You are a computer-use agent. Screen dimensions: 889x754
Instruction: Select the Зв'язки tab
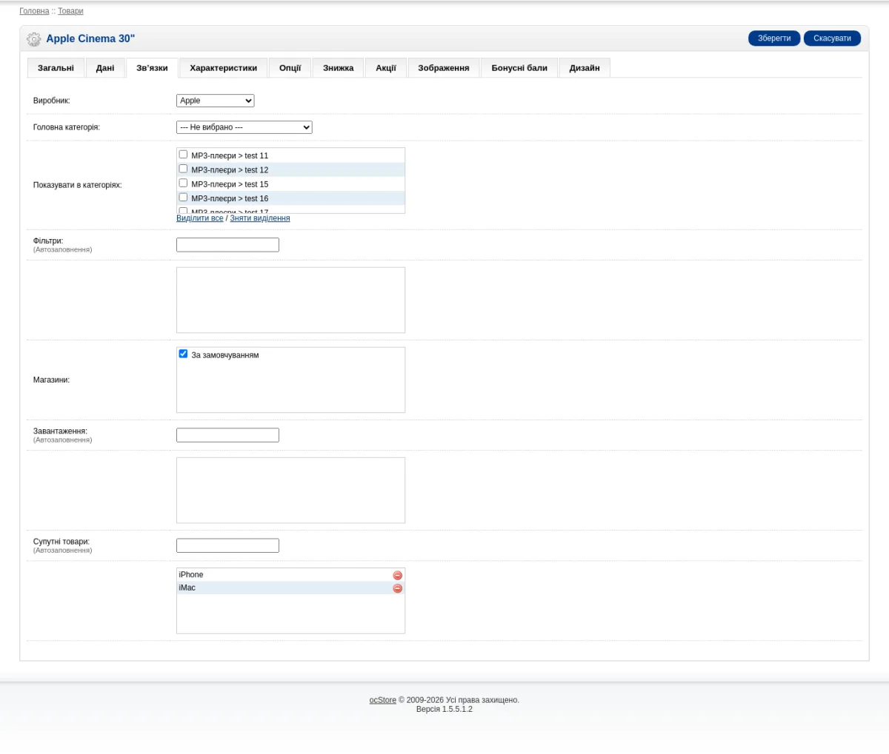152,68
